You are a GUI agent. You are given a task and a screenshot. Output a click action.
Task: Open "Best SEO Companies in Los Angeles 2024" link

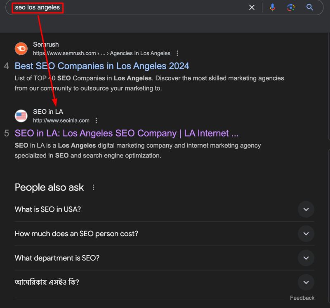102,66
